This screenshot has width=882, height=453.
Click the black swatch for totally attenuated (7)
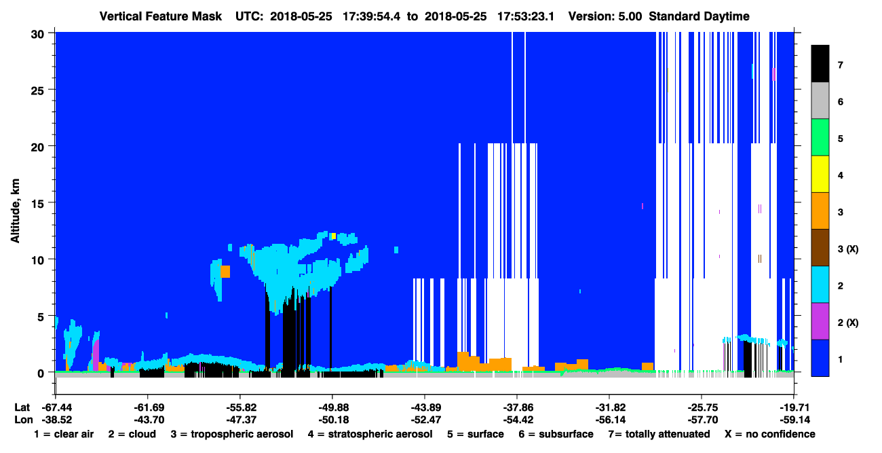pos(820,64)
